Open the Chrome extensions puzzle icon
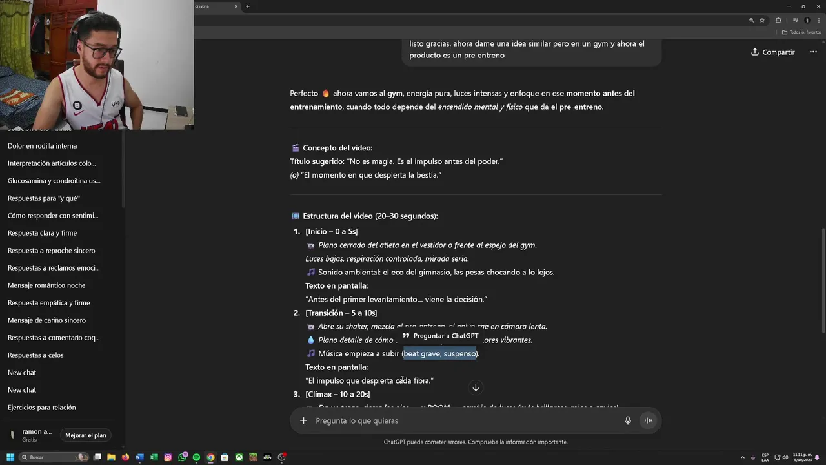Screen dimensions: 826x465 (778, 20)
